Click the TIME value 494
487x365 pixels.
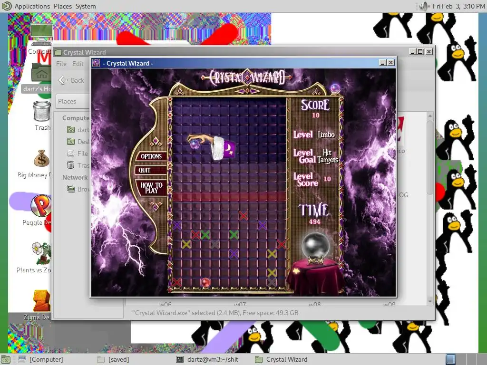point(315,221)
